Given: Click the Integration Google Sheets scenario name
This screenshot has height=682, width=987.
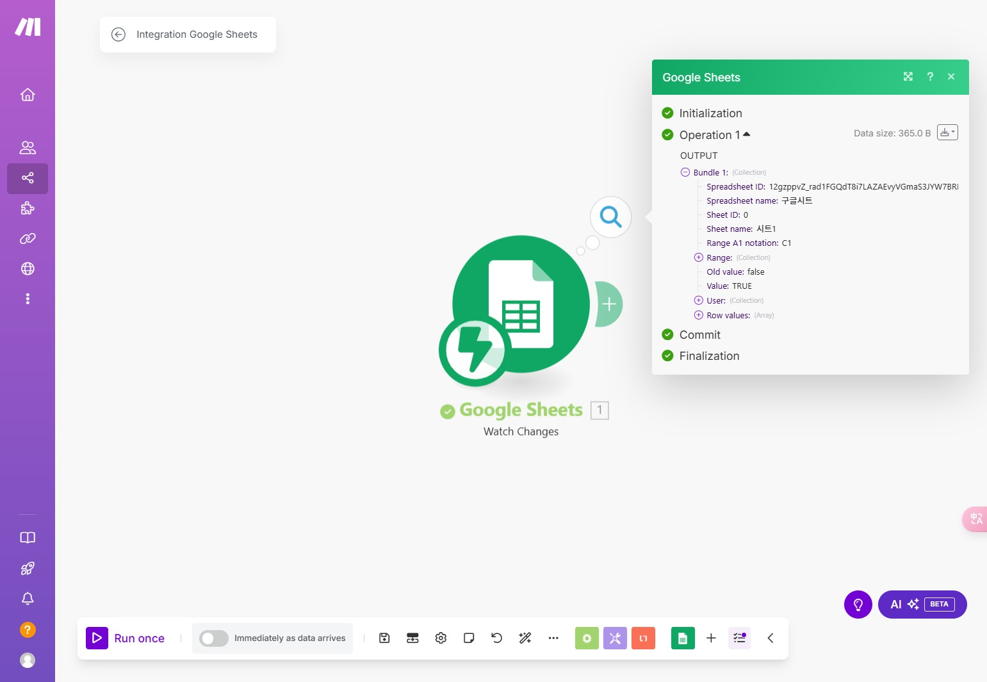Looking at the screenshot, I should (197, 35).
